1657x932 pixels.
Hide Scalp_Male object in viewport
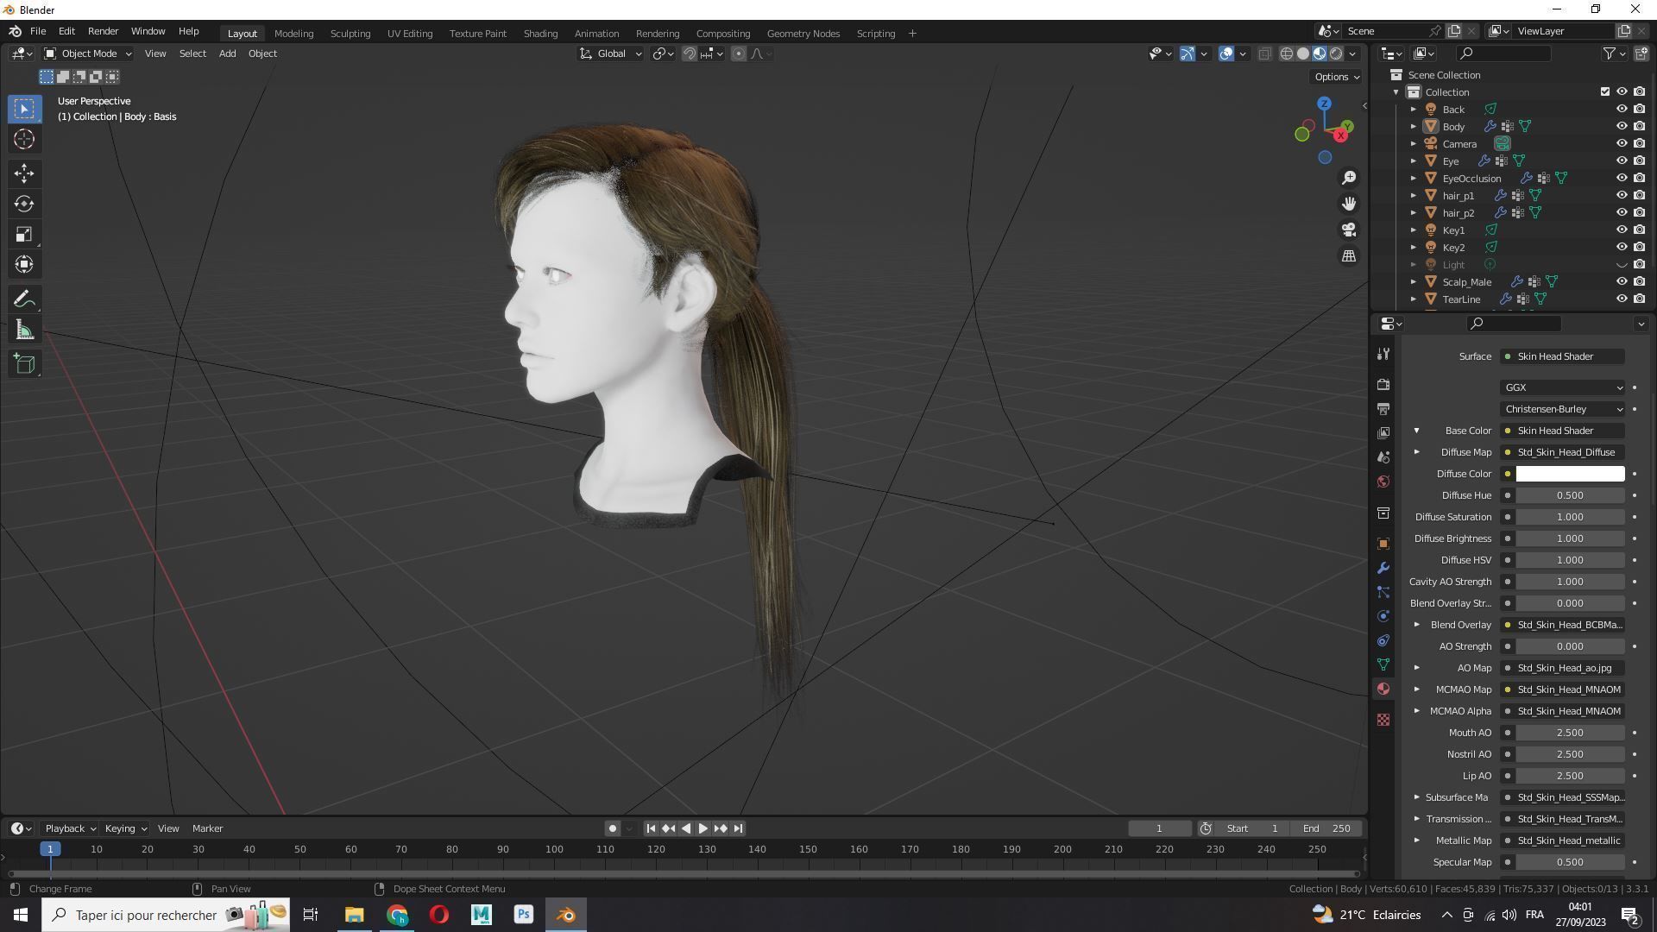tap(1622, 281)
